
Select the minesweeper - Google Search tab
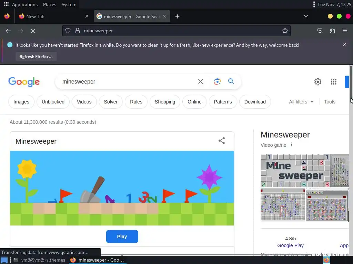(x=132, y=16)
